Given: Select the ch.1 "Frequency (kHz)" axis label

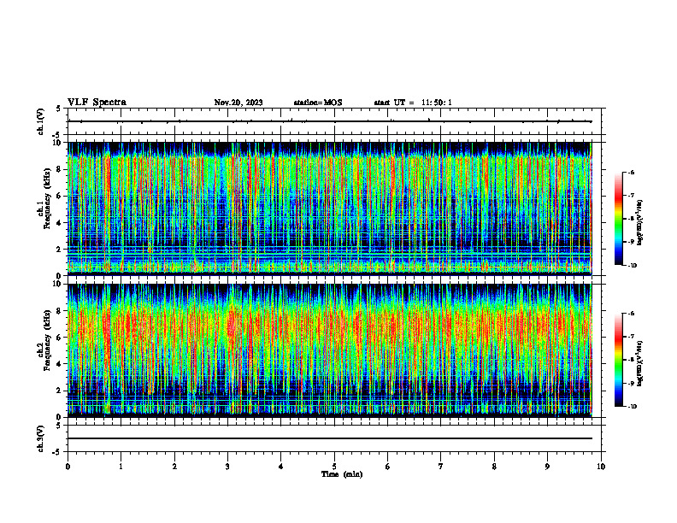Looking at the screenshot, I should 47,199.
